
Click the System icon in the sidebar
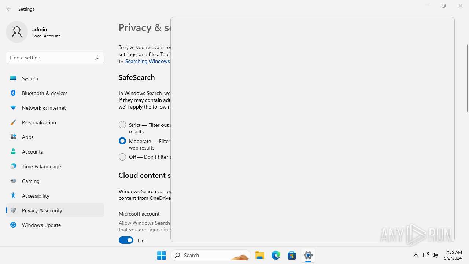[x=13, y=78]
